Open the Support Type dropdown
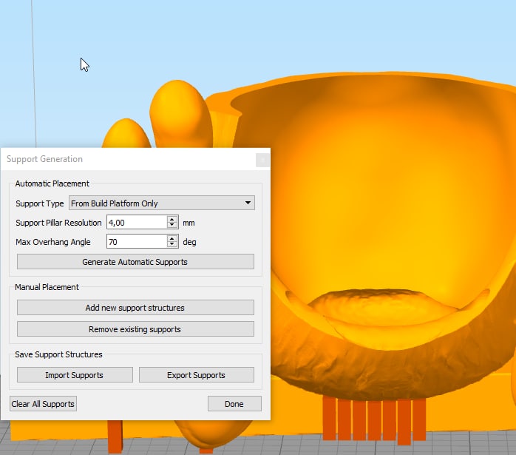The image size is (516, 455). (x=162, y=203)
